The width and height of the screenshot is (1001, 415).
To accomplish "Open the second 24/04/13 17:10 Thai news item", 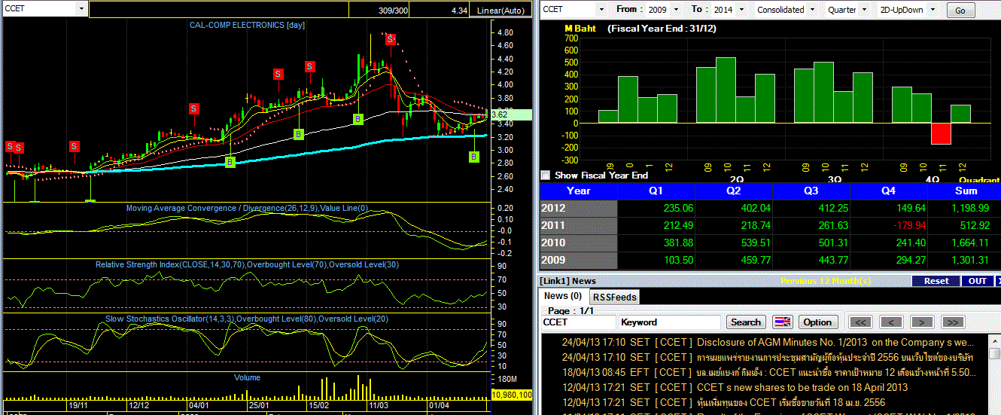I will tap(766, 357).
